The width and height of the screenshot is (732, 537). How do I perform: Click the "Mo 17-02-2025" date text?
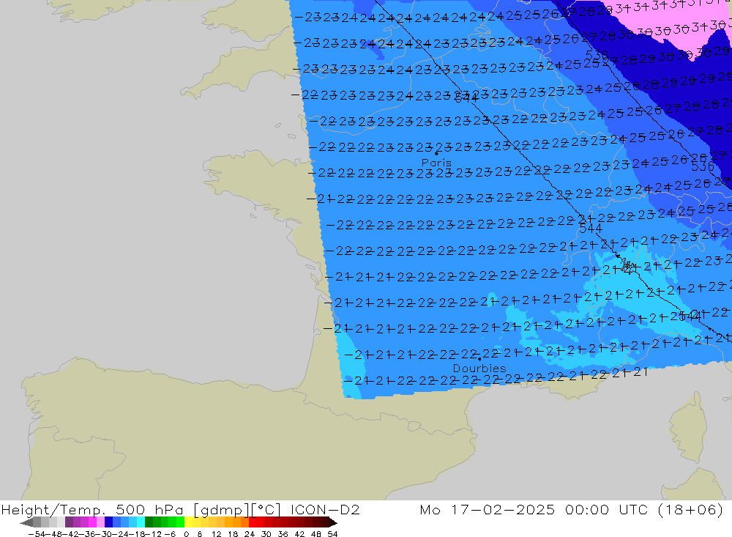click(488, 509)
